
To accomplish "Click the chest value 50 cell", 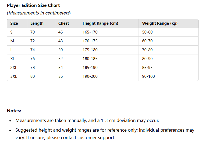I will (x=67, y=50).
